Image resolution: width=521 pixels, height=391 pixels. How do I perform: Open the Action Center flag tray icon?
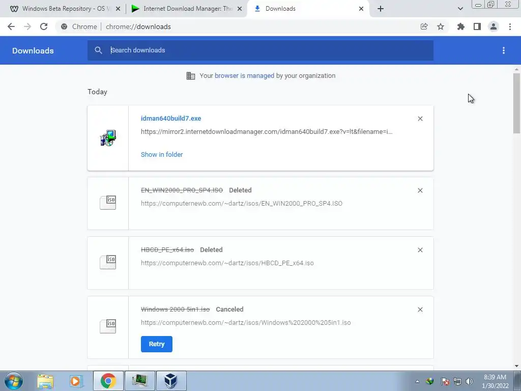[x=445, y=381]
